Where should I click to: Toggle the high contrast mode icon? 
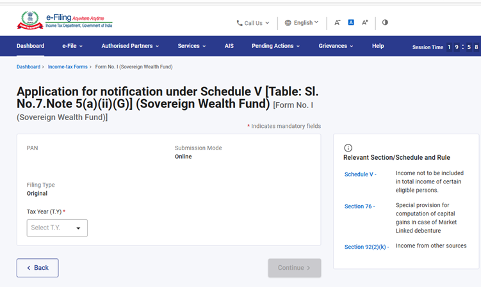pos(385,22)
